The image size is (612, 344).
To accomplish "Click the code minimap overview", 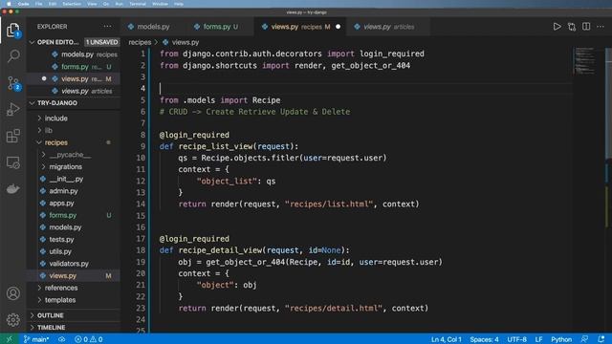I will [x=584, y=61].
